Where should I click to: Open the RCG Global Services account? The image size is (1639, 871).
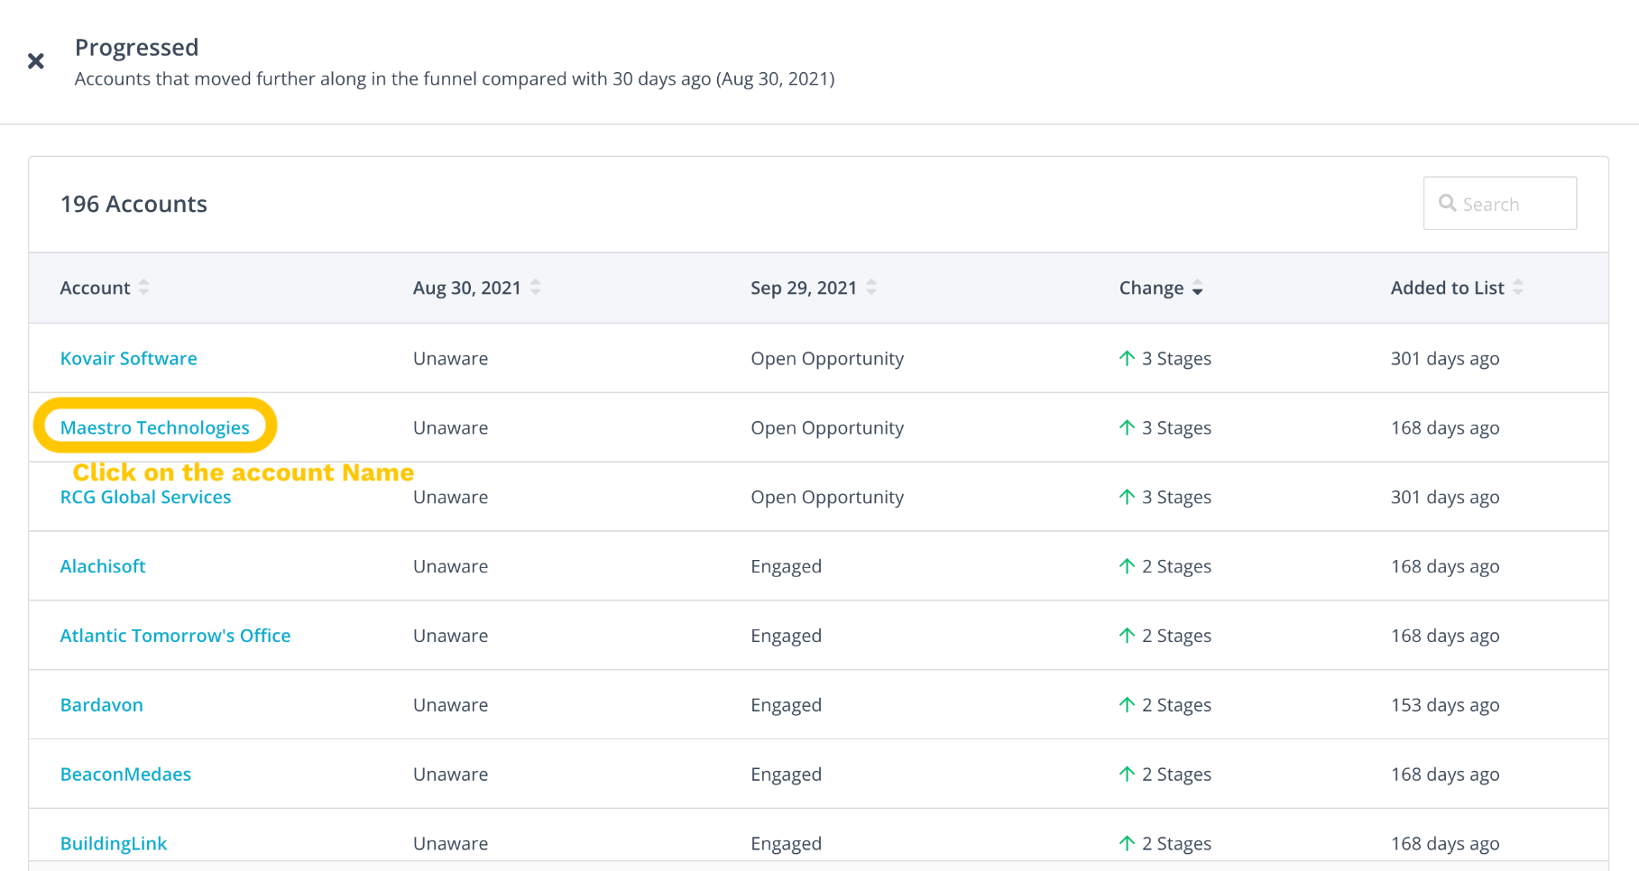(x=145, y=497)
